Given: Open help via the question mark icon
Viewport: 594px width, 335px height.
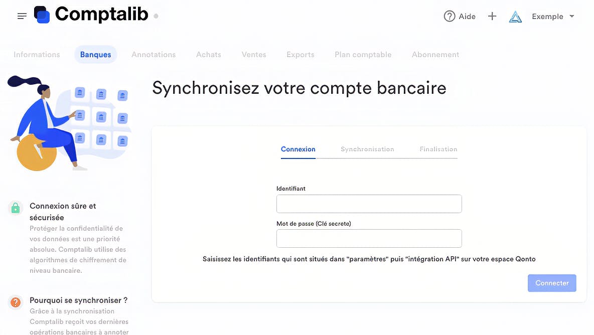Looking at the screenshot, I should coord(449,17).
